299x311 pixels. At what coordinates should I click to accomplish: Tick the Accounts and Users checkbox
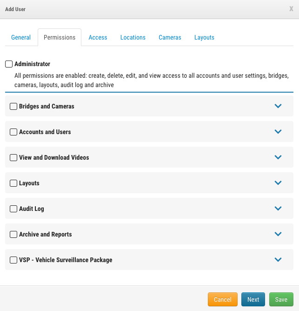13,132
